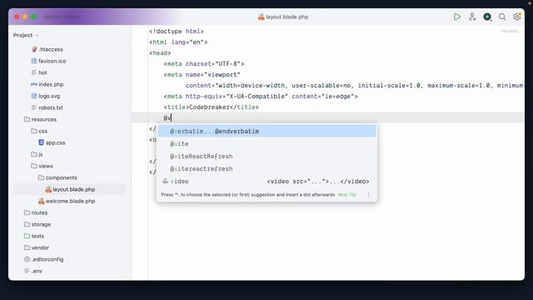
Task: Expand the routes folder
Action: (36, 212)
